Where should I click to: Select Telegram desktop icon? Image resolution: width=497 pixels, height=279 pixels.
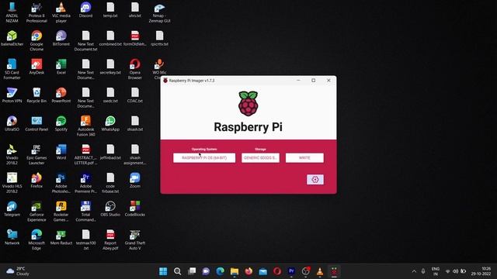point(12,208)
